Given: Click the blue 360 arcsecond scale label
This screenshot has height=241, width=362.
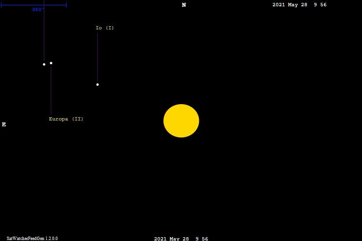Looking at the screenshot, I should point(38,10).
